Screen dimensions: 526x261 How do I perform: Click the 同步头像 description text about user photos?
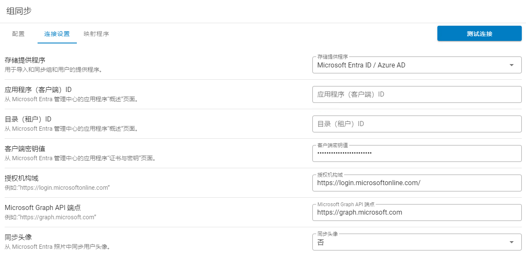[x=57, y=247]
